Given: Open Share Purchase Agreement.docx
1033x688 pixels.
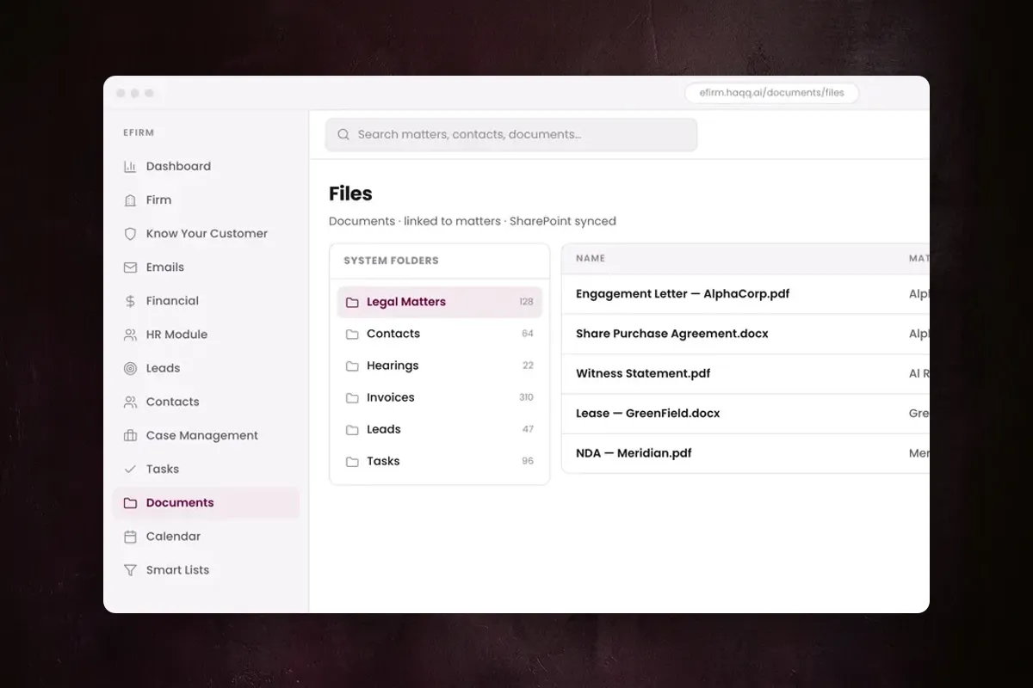Looking at the screenshot, I should coord(672,334).
